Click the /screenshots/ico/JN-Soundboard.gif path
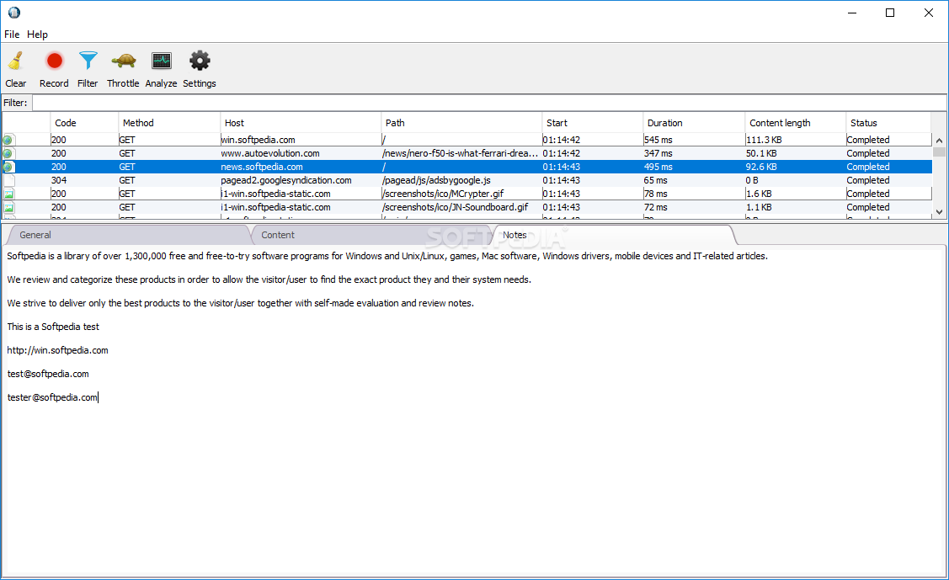This screenshot has height=580, width=949. tap(455, 207)
